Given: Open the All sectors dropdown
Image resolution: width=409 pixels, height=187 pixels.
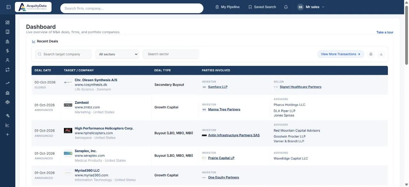Looking at the screenshot, I should 117,54.
